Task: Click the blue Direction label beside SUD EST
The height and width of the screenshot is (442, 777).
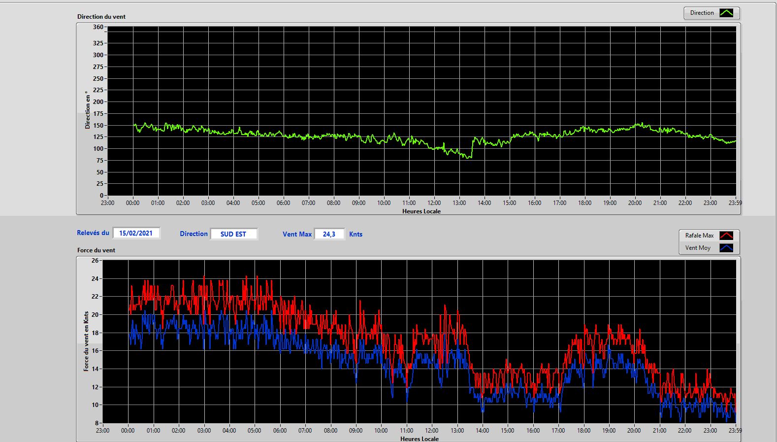Action: [x=194, y=234]
